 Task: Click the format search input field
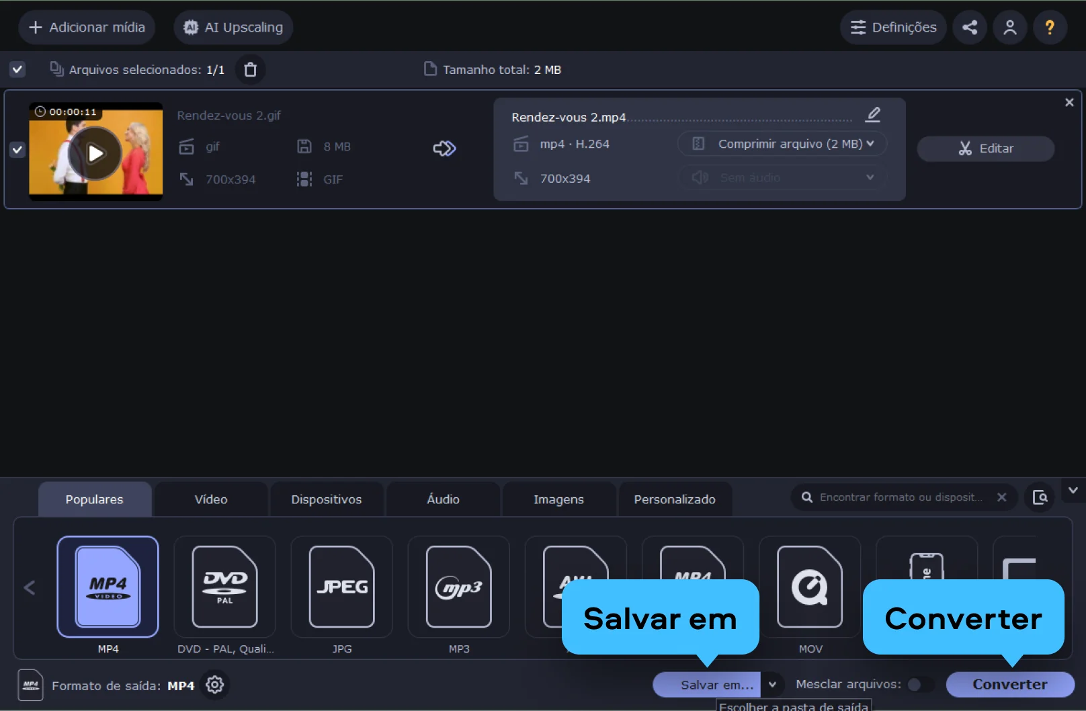click(x=901, y=497)
